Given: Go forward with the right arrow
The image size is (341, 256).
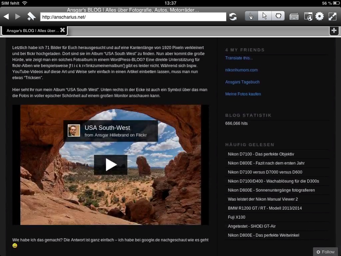Looking at the screenshot, I should tap(18, 17).
